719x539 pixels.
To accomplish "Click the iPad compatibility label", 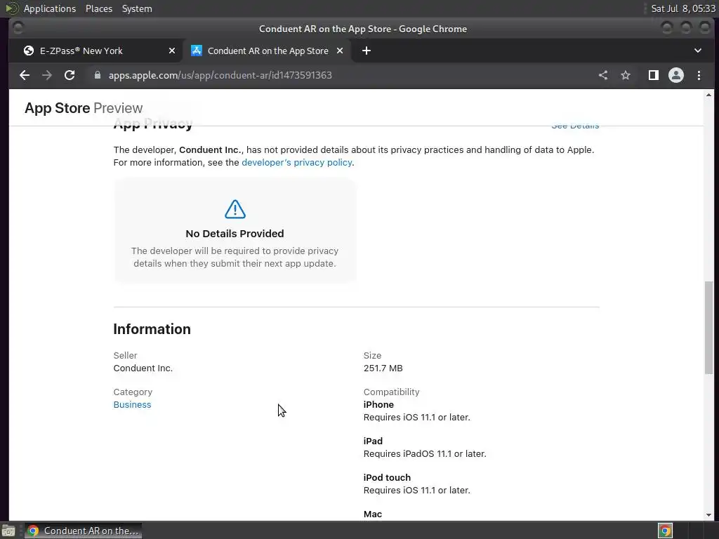I will [x=373, y=441].
